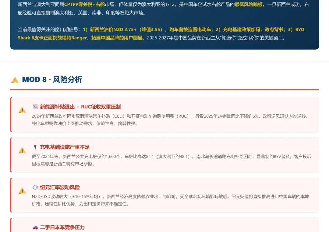Click the title 新能源补贴退出 + RUC征收双重压制
Viewport: 329px width, 232px height.
coord(80,107)
